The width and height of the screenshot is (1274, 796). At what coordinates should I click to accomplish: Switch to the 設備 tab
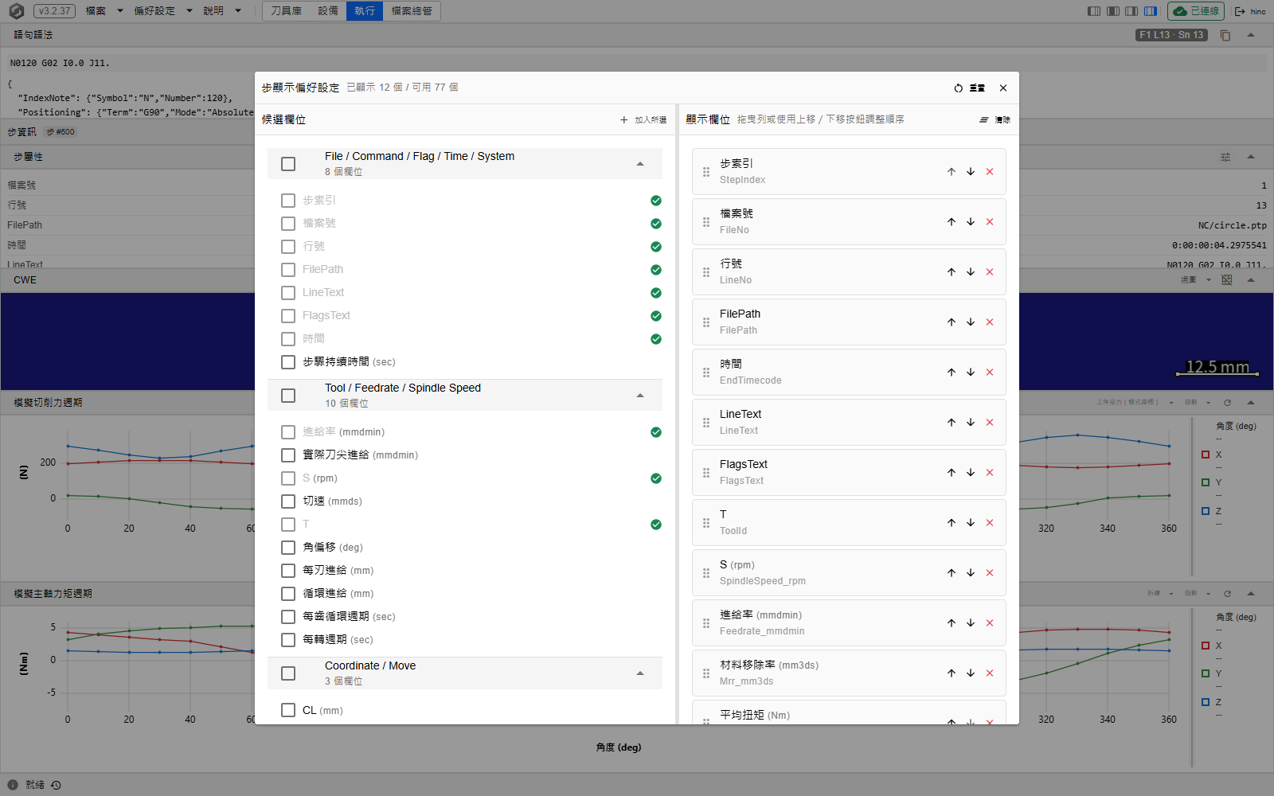[x=328, y=11]
